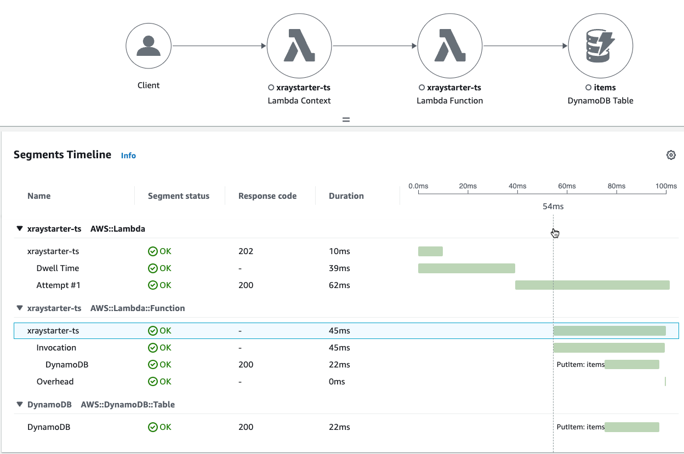Viewport: 684px width, 454px height.
Task: Select xraystarter-ts row with response 202
Action: click(x=346, y=251)
